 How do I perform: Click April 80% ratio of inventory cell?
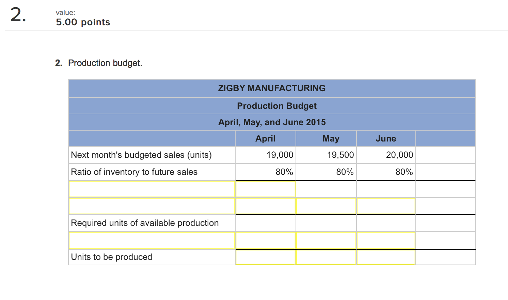(265, 172)
